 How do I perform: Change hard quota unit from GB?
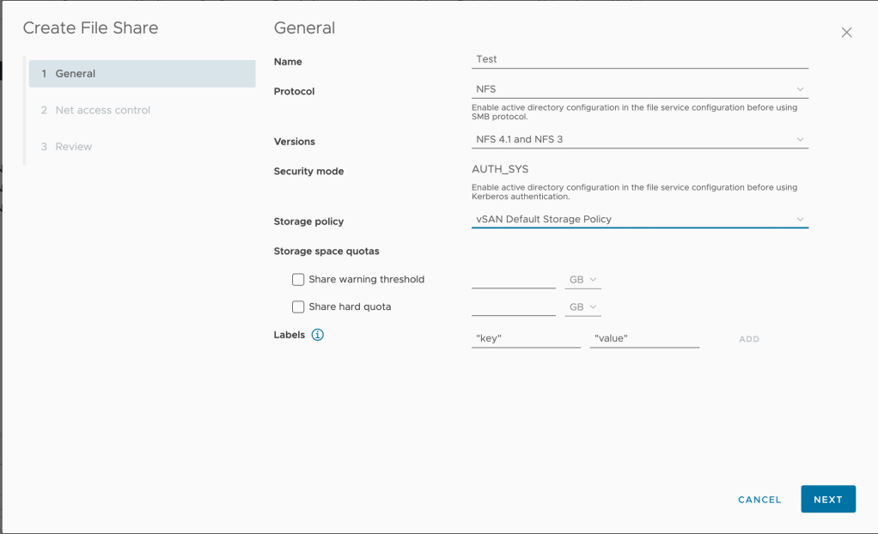pyautogui.click(x=582, y=307)
